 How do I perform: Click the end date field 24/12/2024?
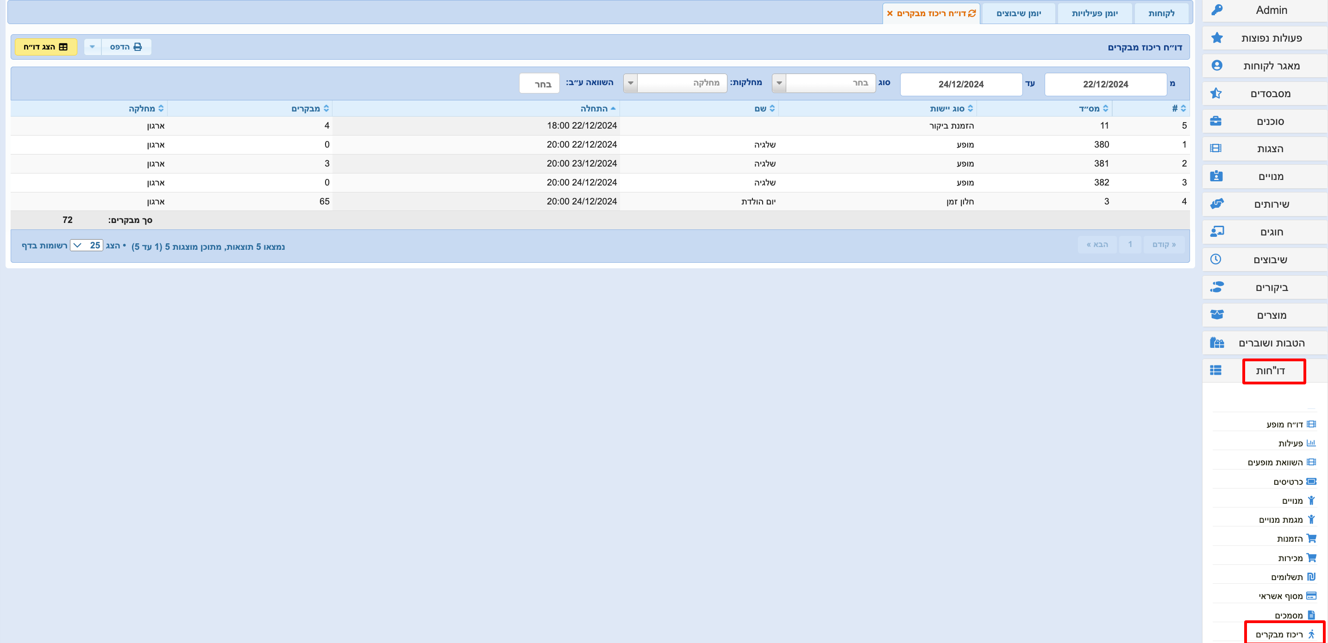tap(961, 84)
